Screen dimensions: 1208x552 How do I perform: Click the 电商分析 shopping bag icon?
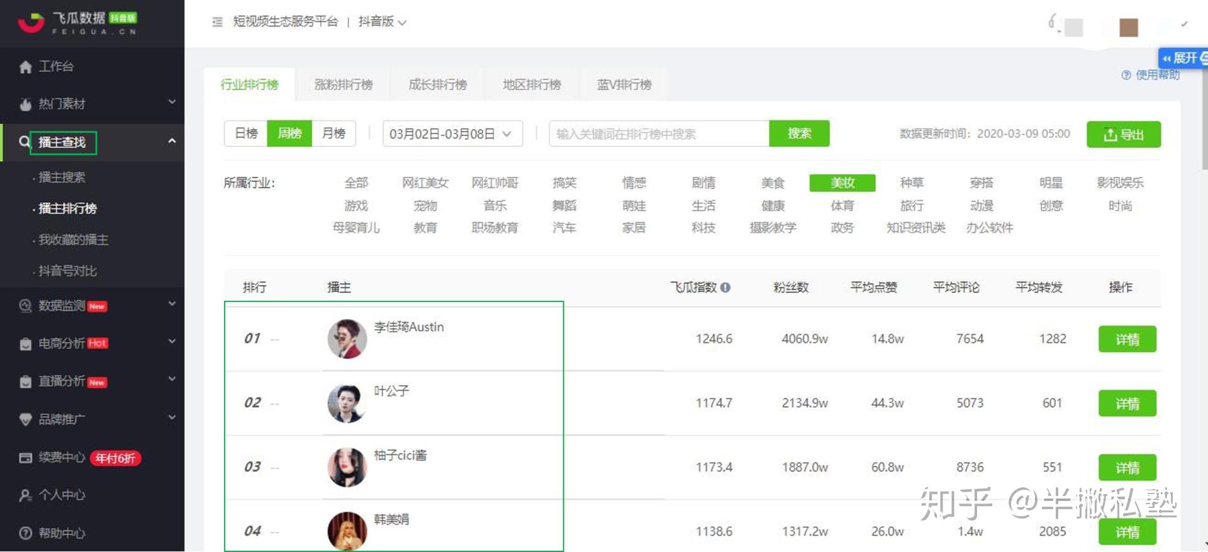25,344
